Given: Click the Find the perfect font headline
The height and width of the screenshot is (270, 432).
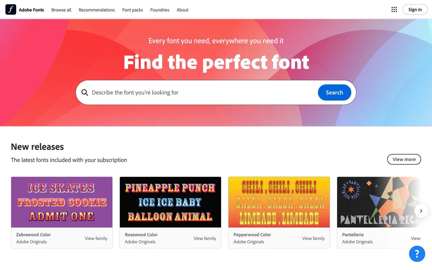Looking at the screenshot, I should pos(216,62).
